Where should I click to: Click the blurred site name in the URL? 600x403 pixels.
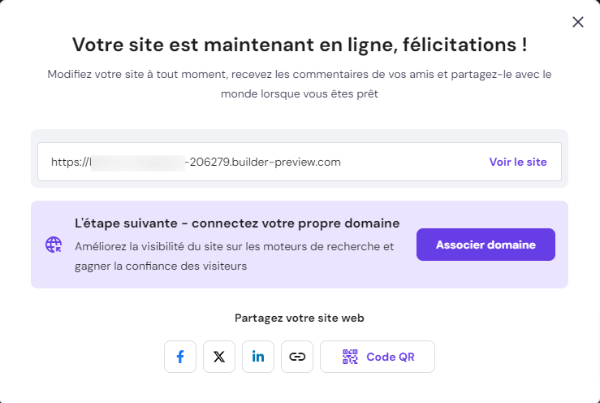coord(136,162)
